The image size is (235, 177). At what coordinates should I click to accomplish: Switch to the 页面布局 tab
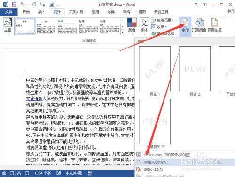pos(76,12)
